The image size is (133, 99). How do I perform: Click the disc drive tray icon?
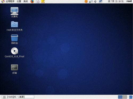[x=91, y=2]
